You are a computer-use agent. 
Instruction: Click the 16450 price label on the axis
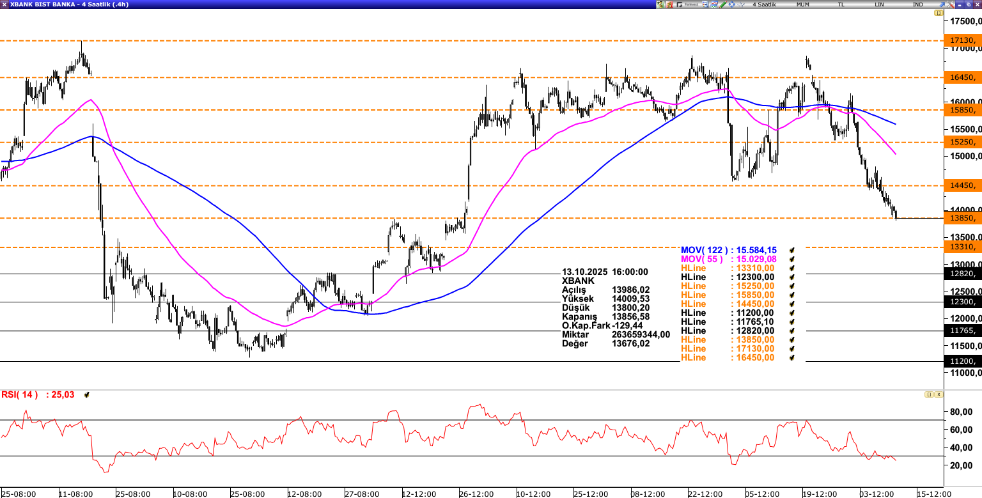click(962, 77)
